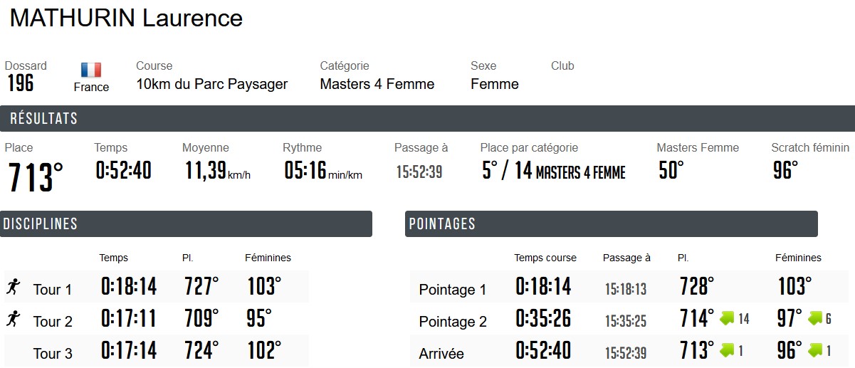The image size is (855, 368).
Task: Click the green arrow next to Arrivée 713°
Action: (x=727, y=350)
